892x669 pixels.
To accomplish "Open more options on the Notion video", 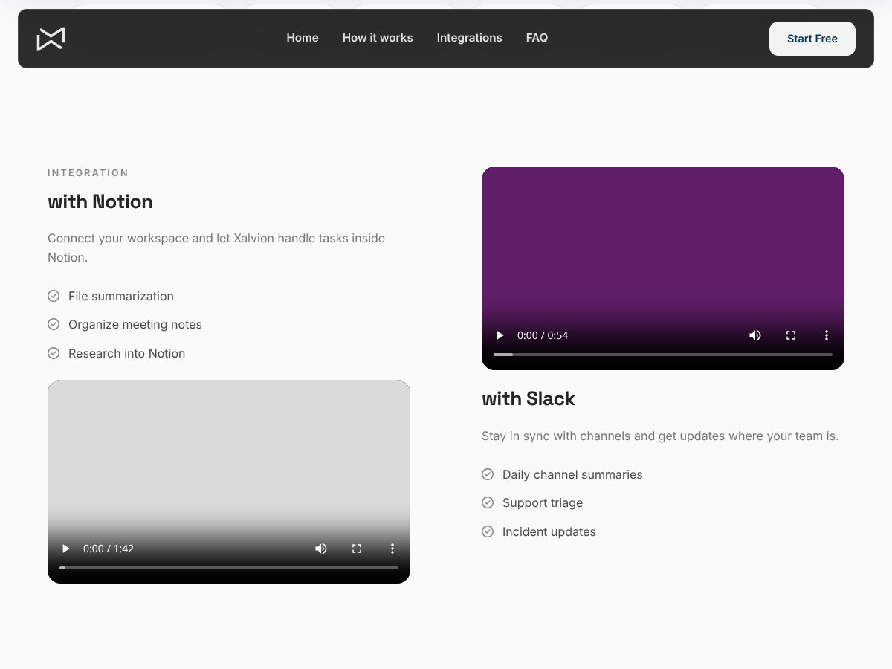I will point(392,549).
